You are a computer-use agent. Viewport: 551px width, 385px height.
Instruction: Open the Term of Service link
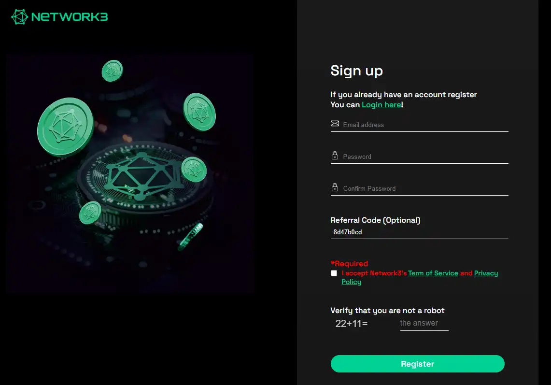pyautogui.click(x=433, y=273)
